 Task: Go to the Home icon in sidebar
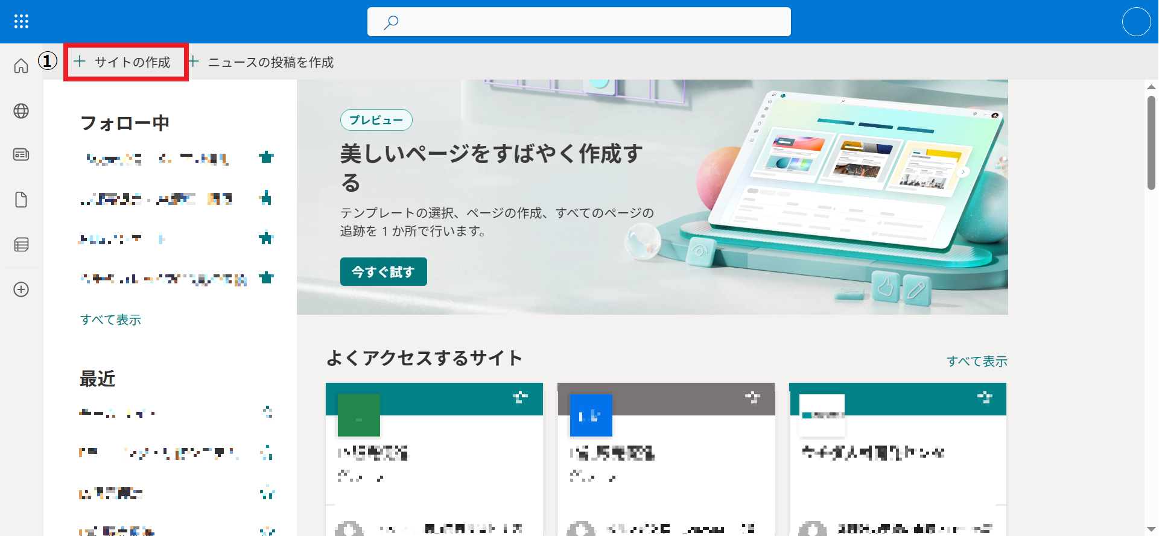[21, 66]
